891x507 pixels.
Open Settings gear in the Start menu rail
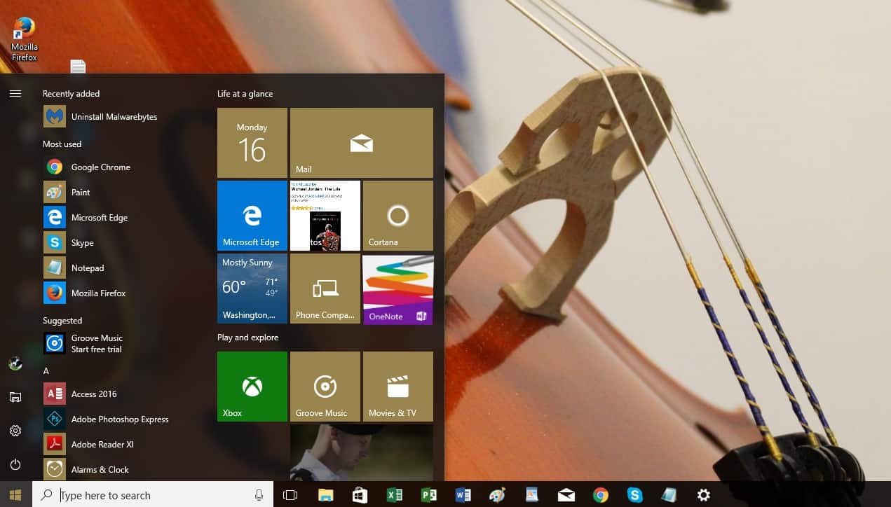pyautogui.click(x=15, y=431)
